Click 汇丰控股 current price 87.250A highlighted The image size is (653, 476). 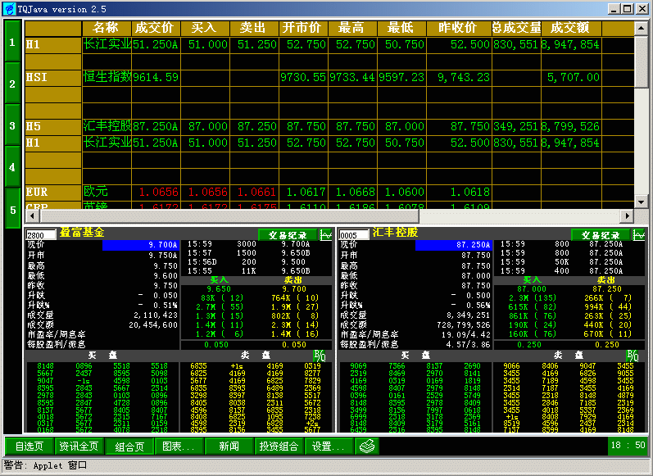[x=454, y=245]
